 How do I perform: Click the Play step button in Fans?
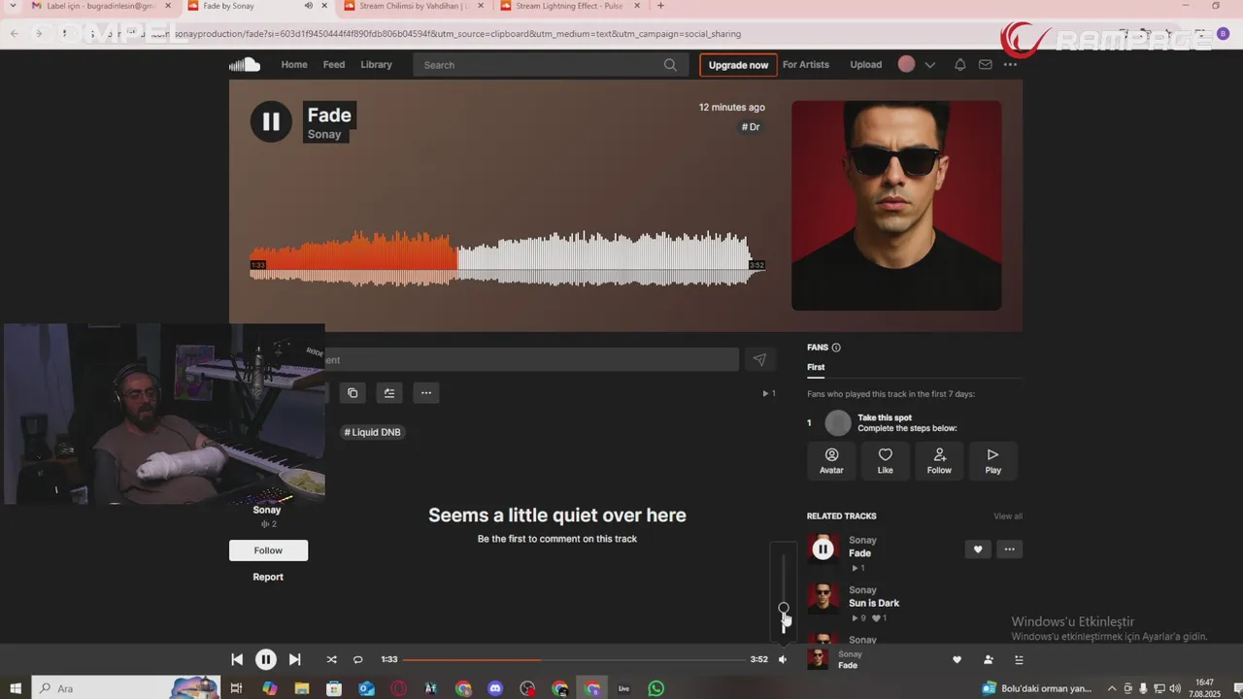pos(992,460)
